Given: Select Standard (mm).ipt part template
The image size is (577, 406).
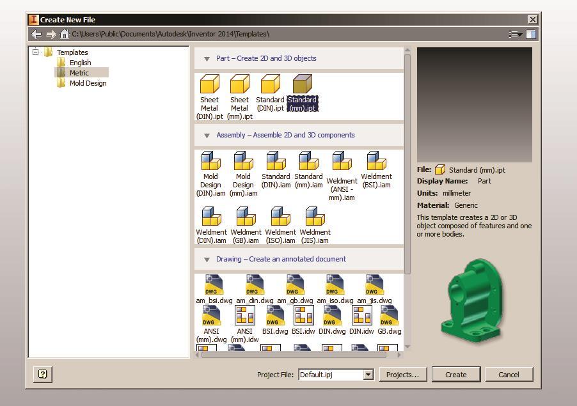Looking at the screenshot, I should 302,93.
